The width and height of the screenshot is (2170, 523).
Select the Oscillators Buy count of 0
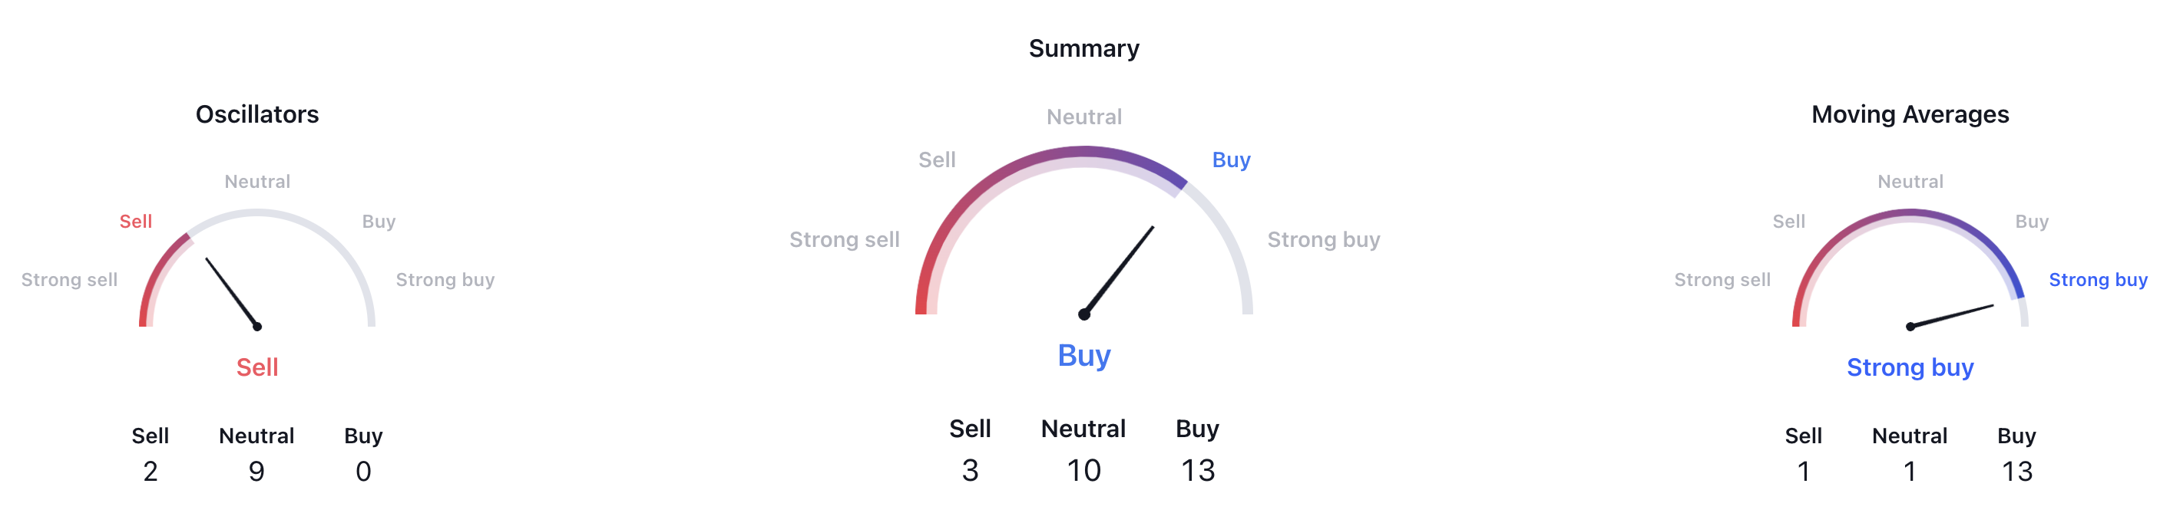[363, 471]
